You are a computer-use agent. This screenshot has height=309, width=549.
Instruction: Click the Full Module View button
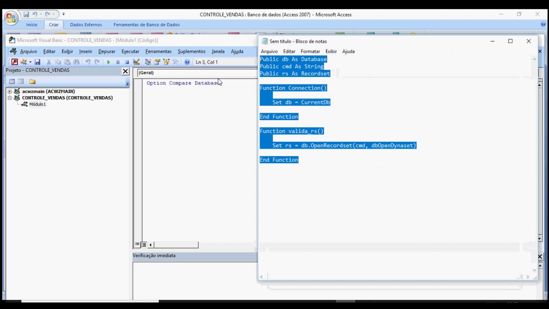pyautogui.click(x=143, y=245)
